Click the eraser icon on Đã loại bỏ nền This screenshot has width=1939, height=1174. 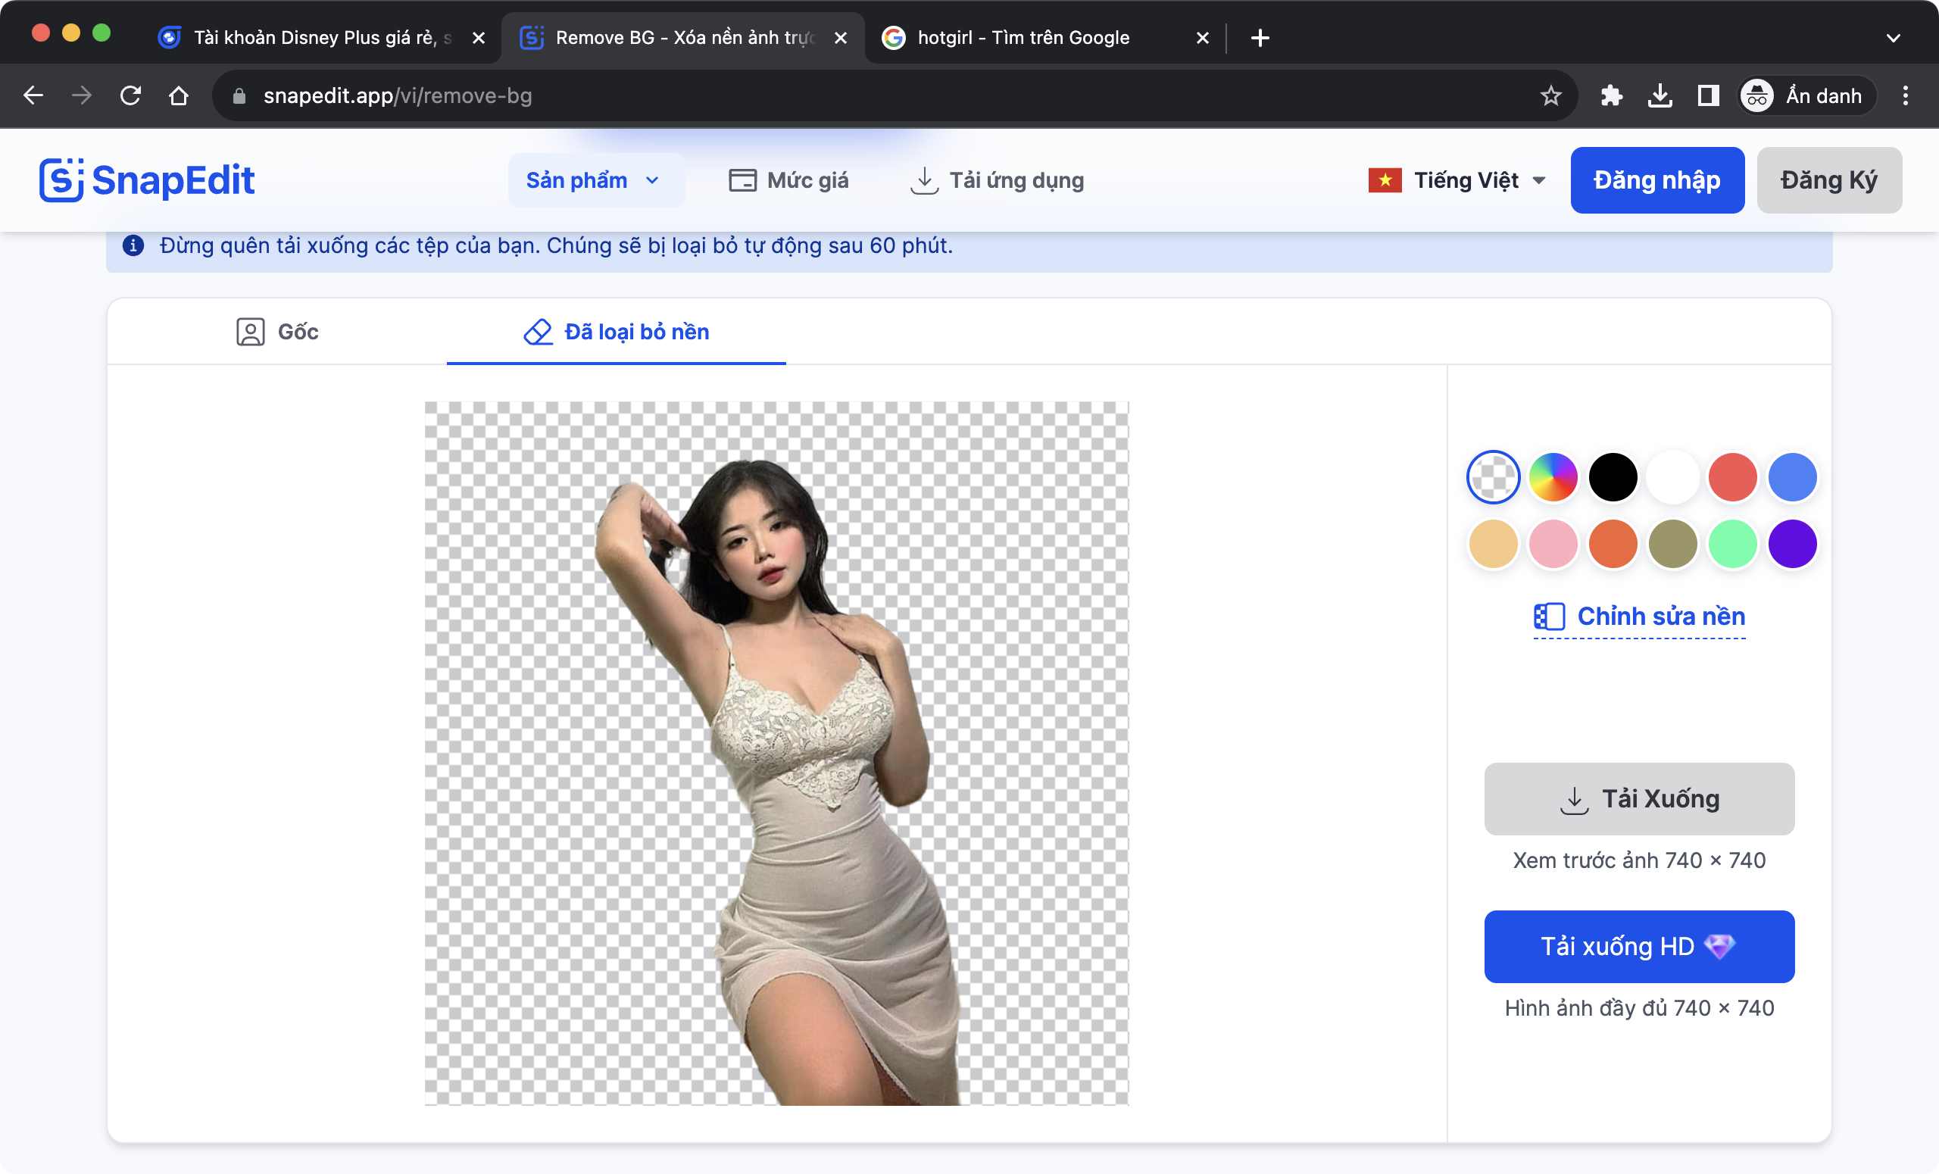[x=539, y=331]
